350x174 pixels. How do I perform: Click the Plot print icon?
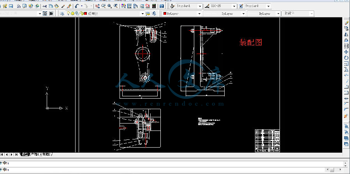(19, 6)
